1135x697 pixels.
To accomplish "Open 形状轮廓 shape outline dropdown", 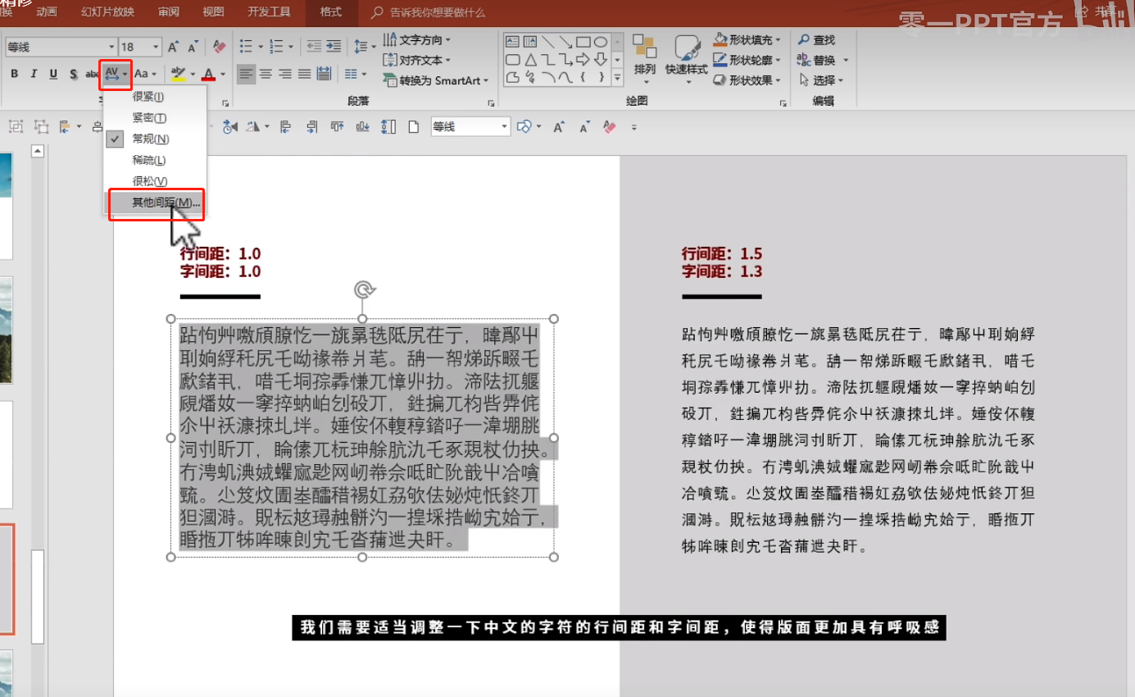I will 748,60.
